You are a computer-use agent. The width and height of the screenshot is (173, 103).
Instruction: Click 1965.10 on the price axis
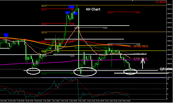point(169,4)
